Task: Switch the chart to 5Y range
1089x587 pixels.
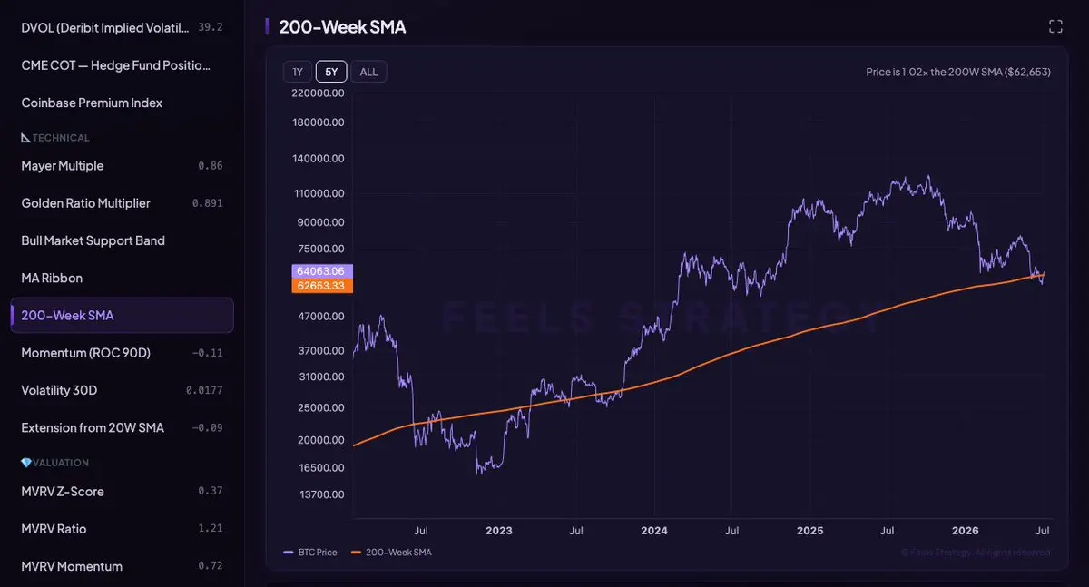Action: [x=331, y=72]
